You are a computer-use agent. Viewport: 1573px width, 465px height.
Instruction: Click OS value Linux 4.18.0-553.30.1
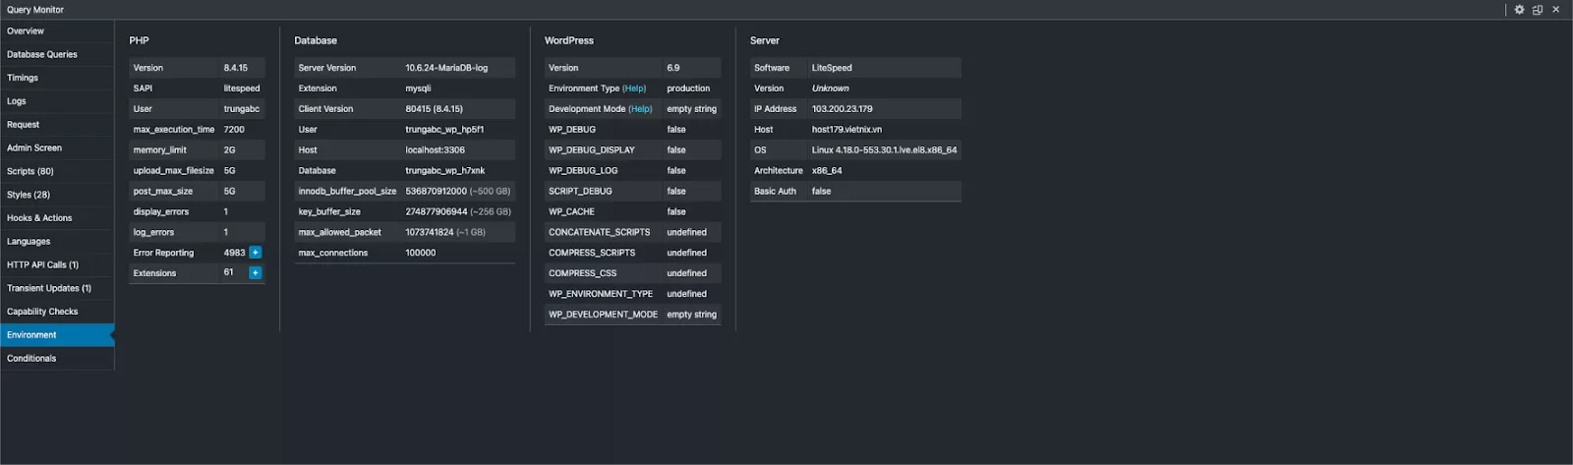[x=884, y=150]
